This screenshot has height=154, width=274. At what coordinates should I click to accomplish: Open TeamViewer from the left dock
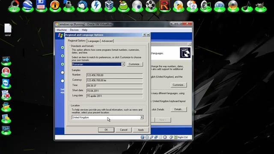[x=6, y=84]
